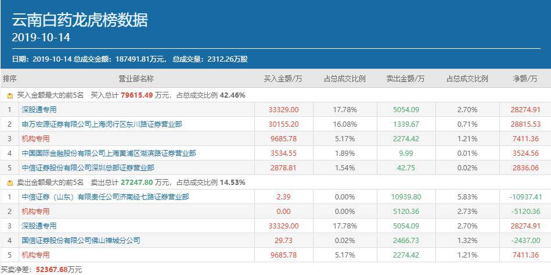This screenshot has width=551, height=275.
Task: Click the net amount -10937.41
Action: tap(525, 197)
